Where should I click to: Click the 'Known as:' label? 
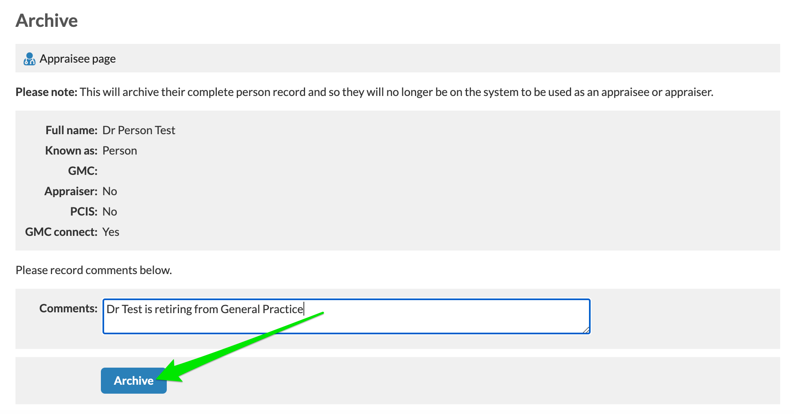click(x=71, y=151)
